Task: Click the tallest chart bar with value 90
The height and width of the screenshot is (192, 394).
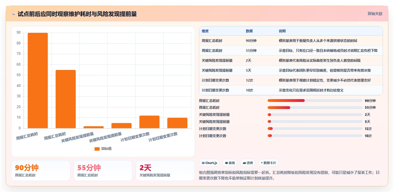Action: coord(38,81)
